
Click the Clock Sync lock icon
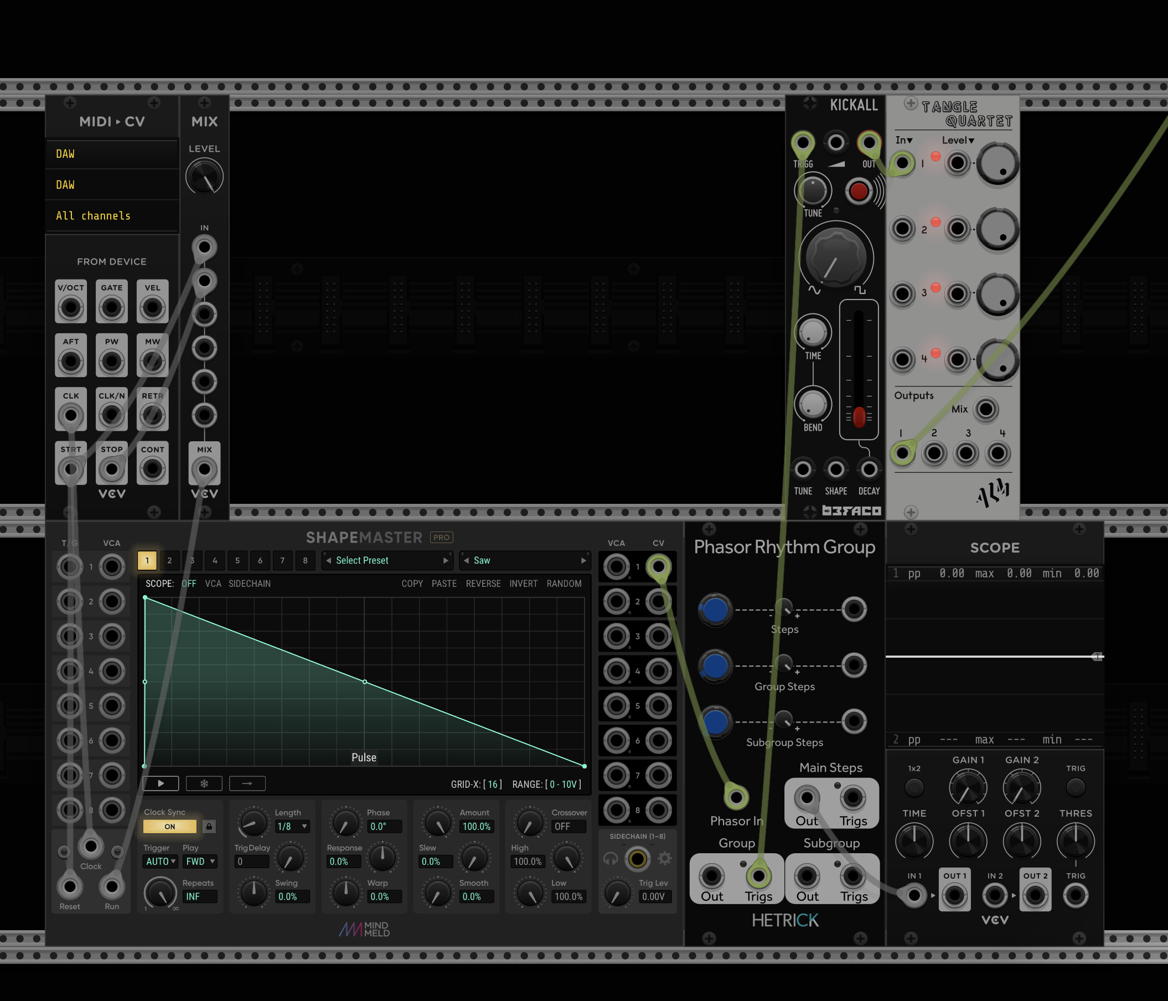point(209,827)
